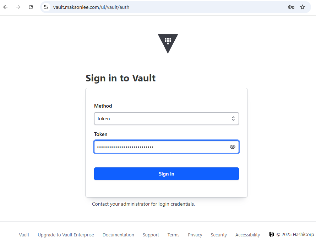This screenshot has width=316, height=241.
Task: Click the HashiCorp logo in footer
Action: [271, 234]
